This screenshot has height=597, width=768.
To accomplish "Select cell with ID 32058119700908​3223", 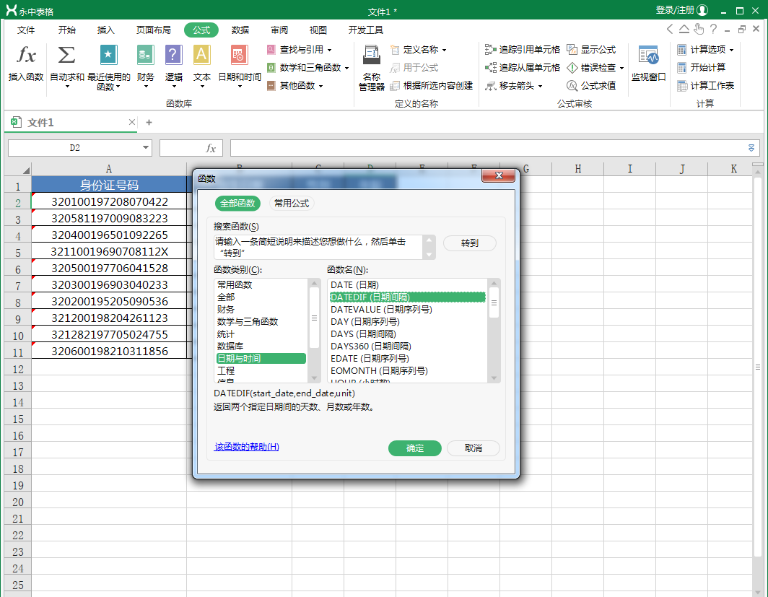I will pos(109,219).
